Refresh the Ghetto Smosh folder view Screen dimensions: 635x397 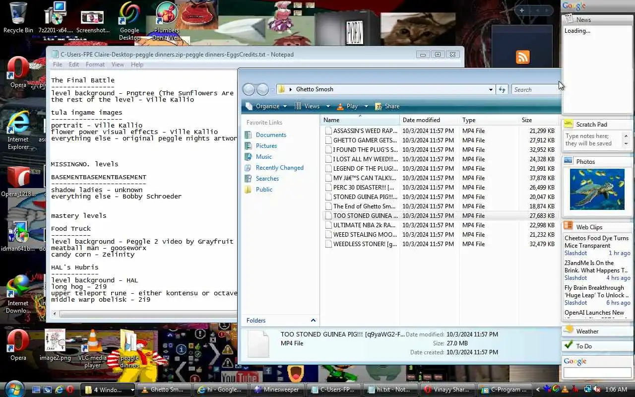click(x=502, y=89)
